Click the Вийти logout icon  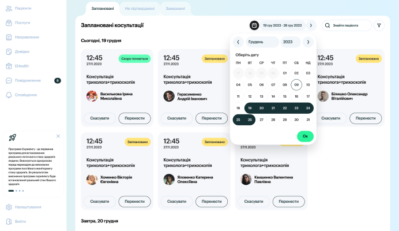9,221
